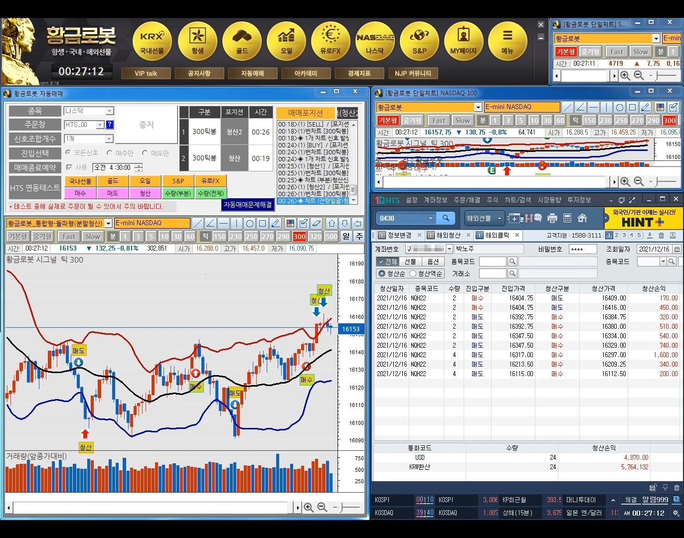Expand 신호조합개수 1개 dropdown
Viewport: 684px width, 538px height.
click(x=110, y=138)
